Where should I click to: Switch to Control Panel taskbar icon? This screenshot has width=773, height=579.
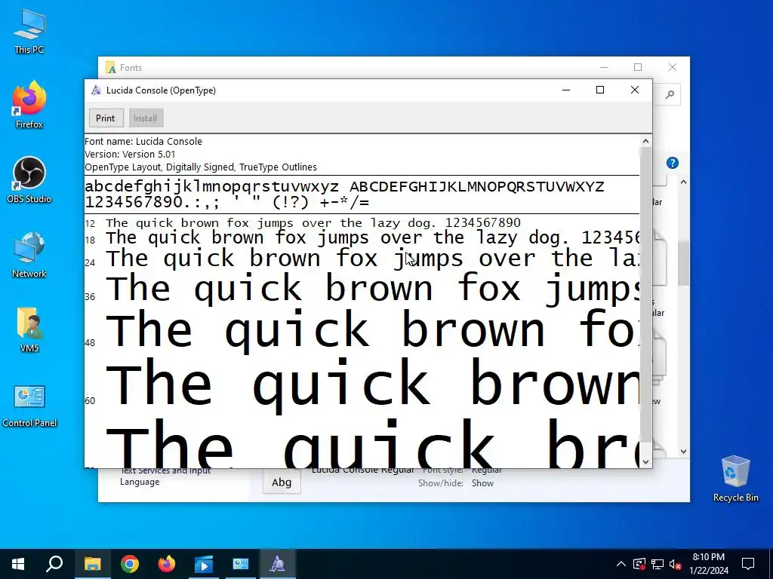click(x=241, y=564)
